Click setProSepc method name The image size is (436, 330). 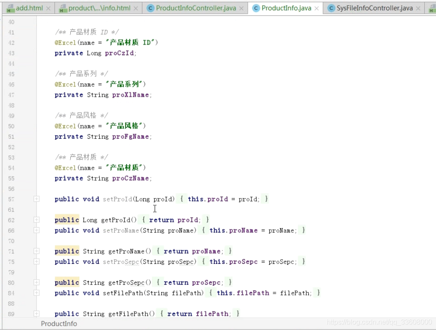[x=121, y=262]
